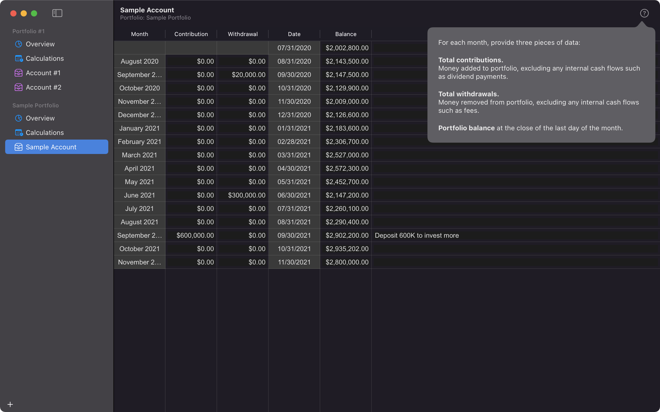Open Sample Portfolio Calculations item
This screenshot has height=412, width=660.
[x=44, y=133]
